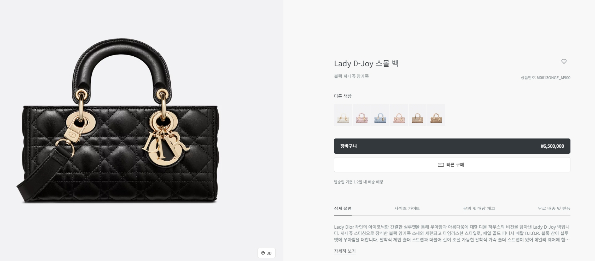Screen dimensions: 595x261
Task: Switch to the 상세 설명 tab
Action: coord(343,209)
